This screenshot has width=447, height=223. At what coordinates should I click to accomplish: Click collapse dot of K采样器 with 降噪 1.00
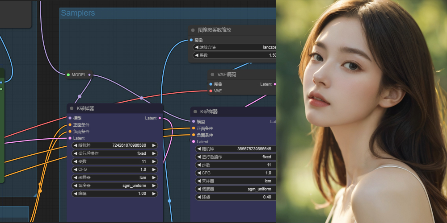pos(72,108)
